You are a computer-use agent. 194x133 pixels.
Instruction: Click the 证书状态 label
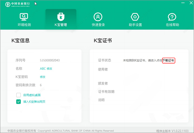104,60
